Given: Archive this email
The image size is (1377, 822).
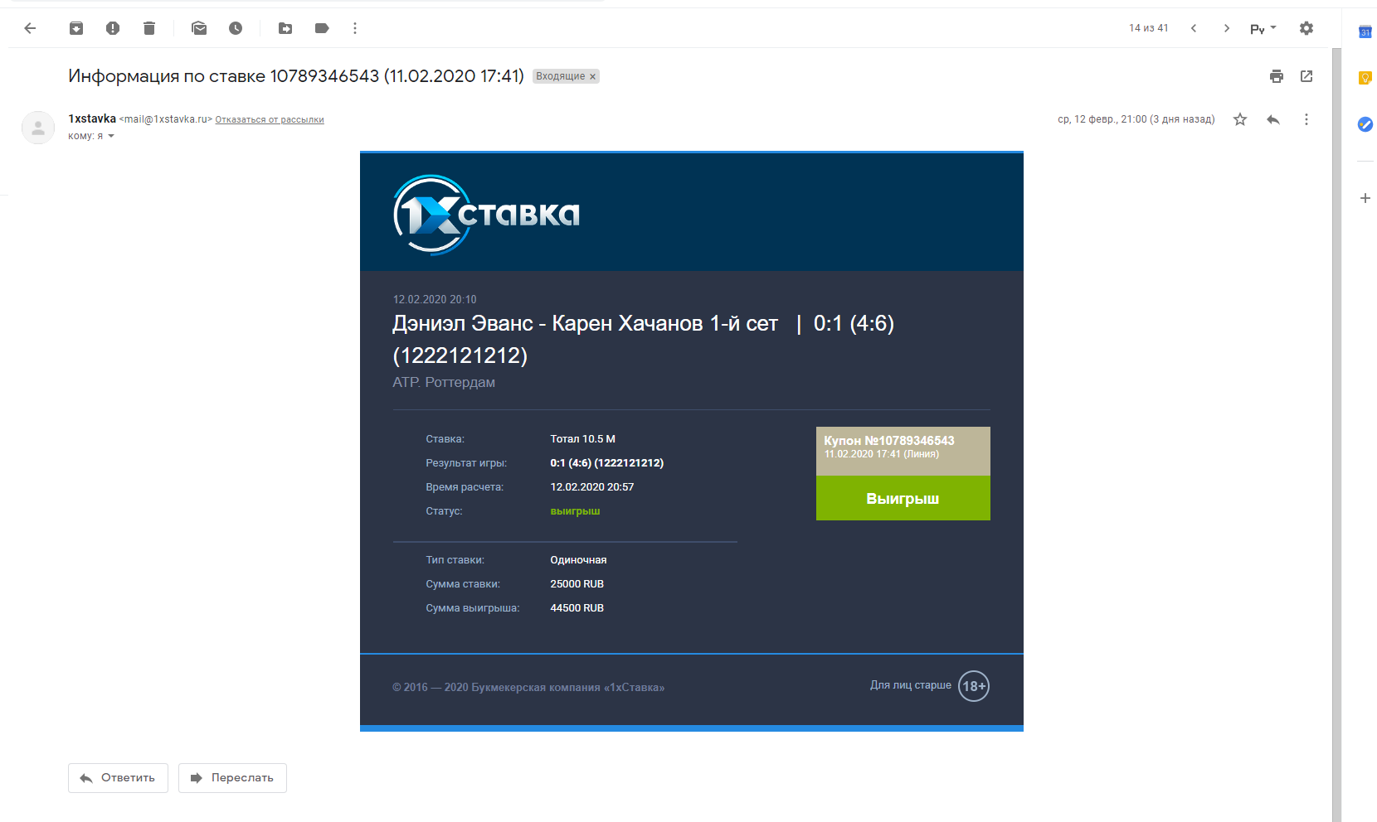Looking at the screenshot, I should point(76,28).
